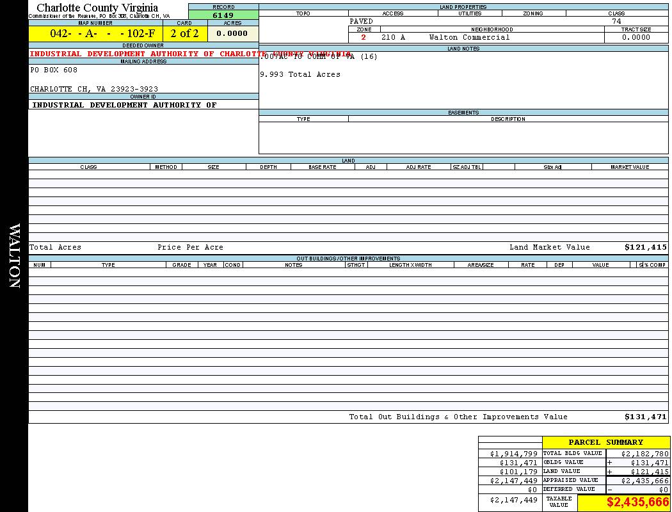Click the red zone number 2
Screen dimensions: 672x512
pos(364,38)
